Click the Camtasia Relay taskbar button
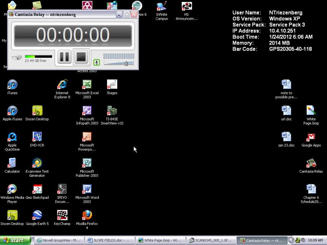The image size is (327, 245). (262, 240)
